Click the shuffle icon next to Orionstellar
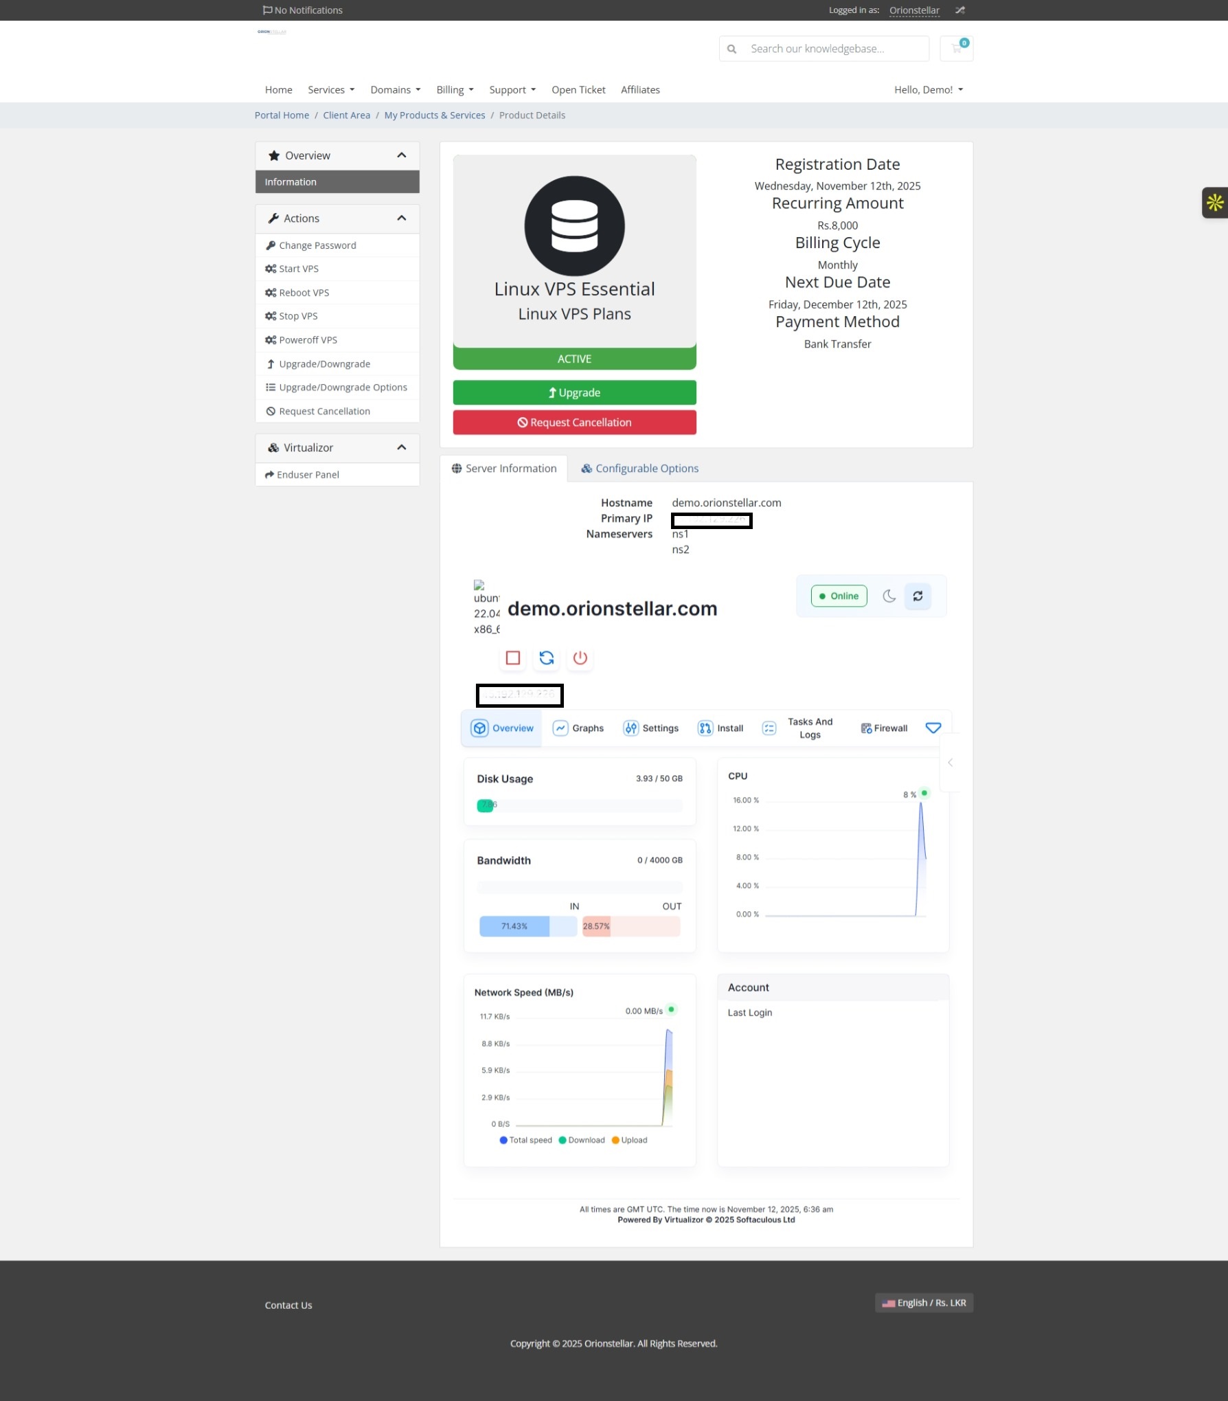 960,10
